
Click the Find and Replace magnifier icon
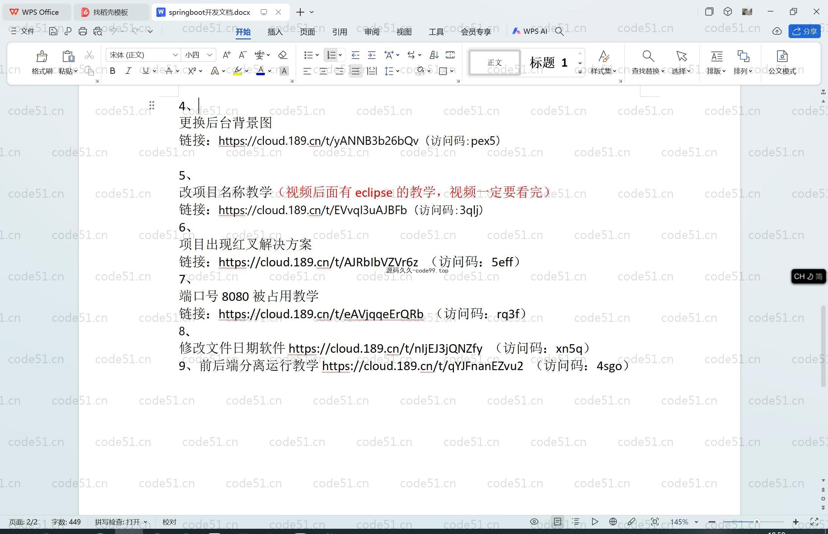648,56
